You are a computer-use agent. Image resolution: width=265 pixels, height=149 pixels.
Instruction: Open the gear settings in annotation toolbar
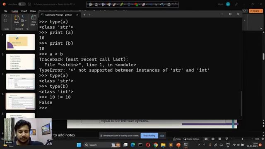pos(169,5)
